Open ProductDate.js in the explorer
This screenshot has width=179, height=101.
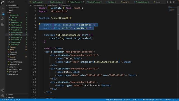click(x=16, y=30)
